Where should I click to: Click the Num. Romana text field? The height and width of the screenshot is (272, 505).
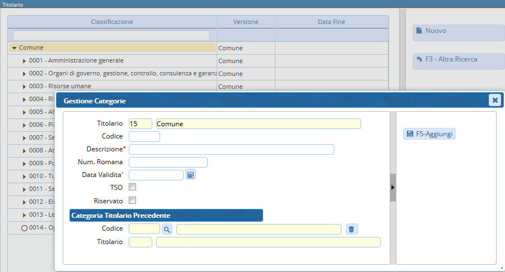point(168,162)
